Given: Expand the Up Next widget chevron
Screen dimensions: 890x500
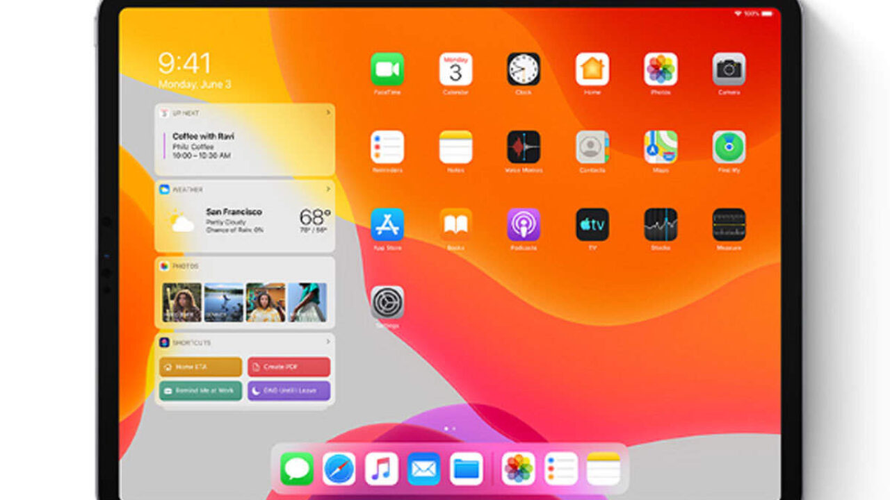Looking at the screenshot, I should pyautogui.click(x=327, y=112).
